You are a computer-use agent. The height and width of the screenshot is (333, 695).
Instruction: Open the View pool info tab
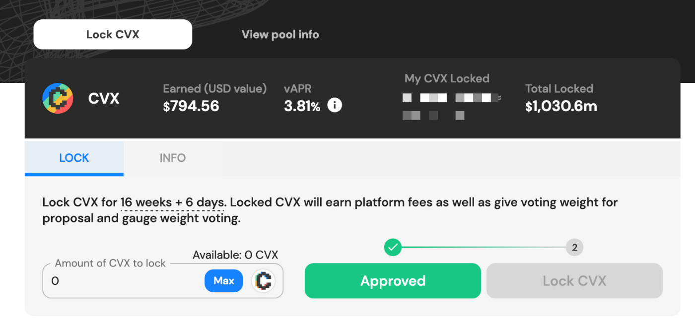pyautogui.click(x=280, y=34)
